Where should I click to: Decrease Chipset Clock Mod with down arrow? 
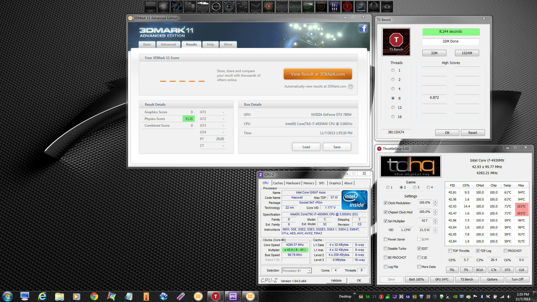tap(435, 214)
